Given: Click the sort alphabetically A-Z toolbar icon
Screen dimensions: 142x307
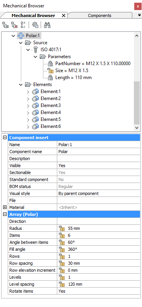Looking at the screenshot, I should (23, 25).
